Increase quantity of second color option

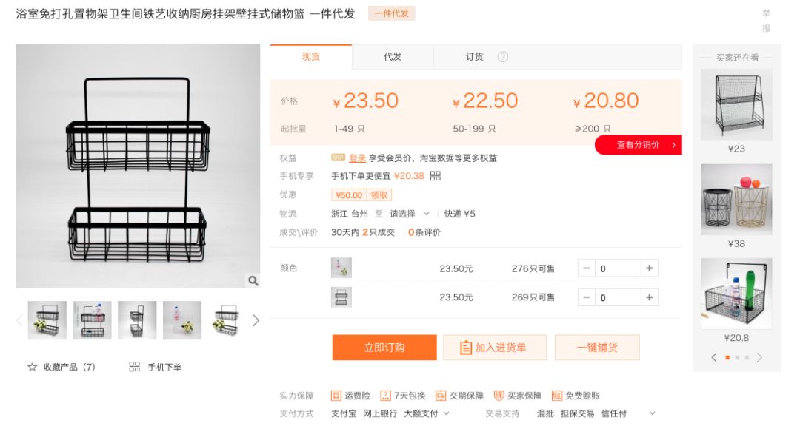(x=649, y=297)
